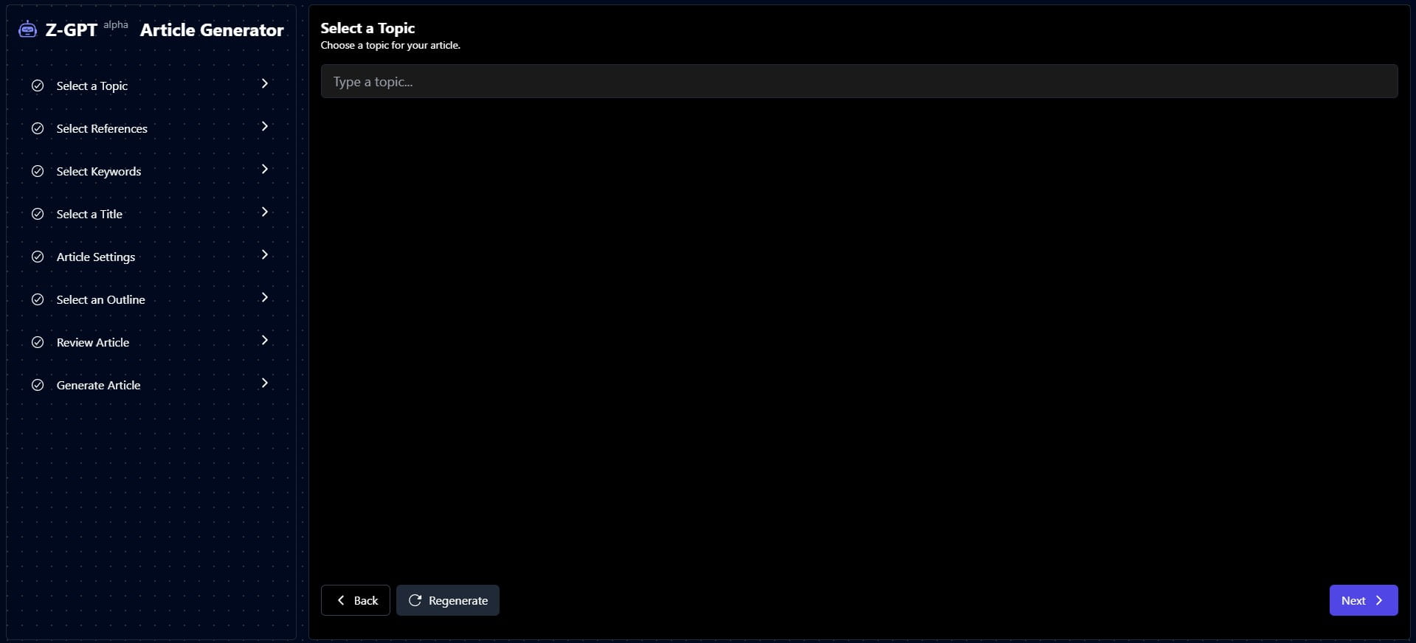Click the checkmark icon beside Select an Outline
The image size is (1416, 643).
point(38,299)
